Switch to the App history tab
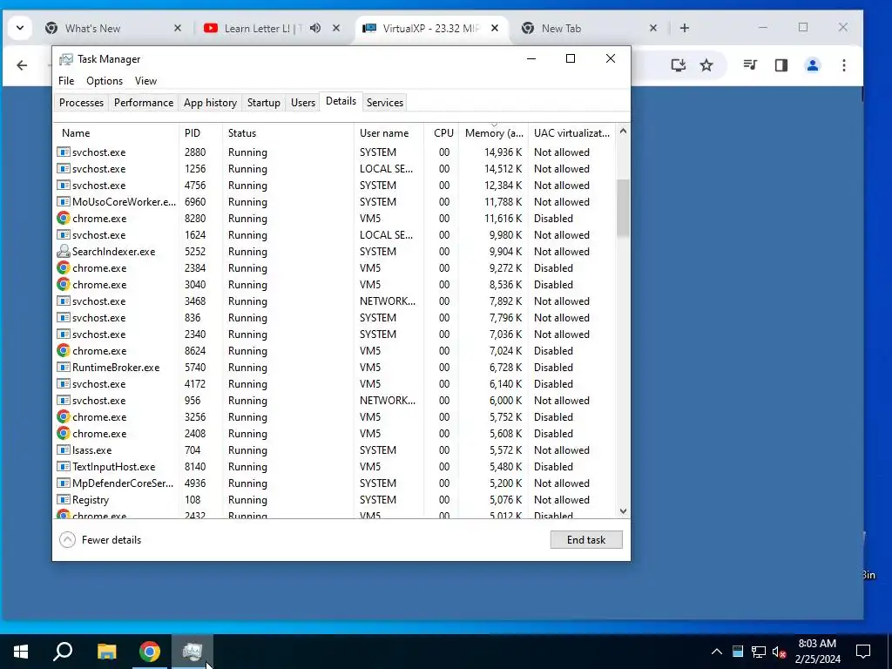Image resolution: width=892 pixels, height=669 pixels. click(210, 103)
